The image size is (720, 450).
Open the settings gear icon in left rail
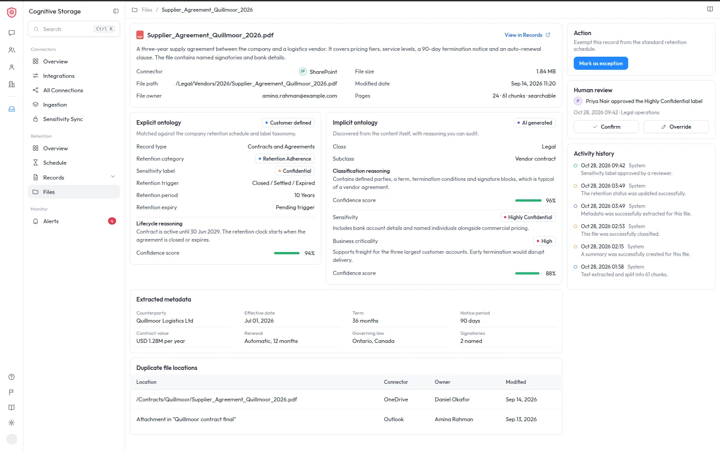tap(12, 423)
